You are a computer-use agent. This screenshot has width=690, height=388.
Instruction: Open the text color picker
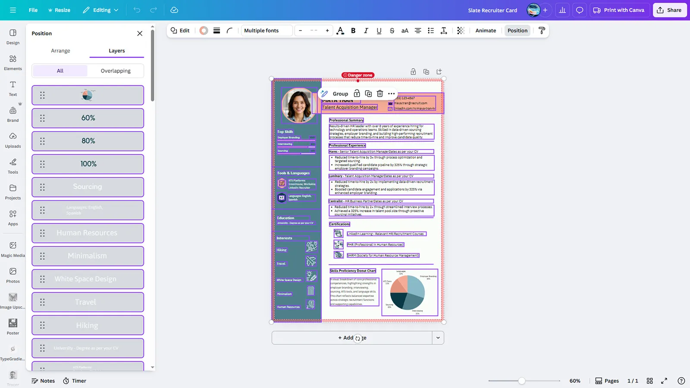[340, 31]
